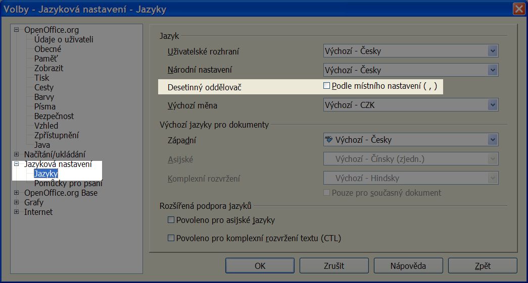Select Grafy tree item
528x283 pixels.
34,202
